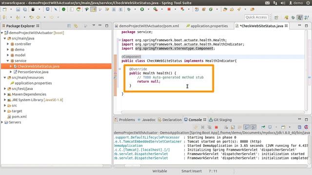Click the system settings gear at top right

coord(308,3)
